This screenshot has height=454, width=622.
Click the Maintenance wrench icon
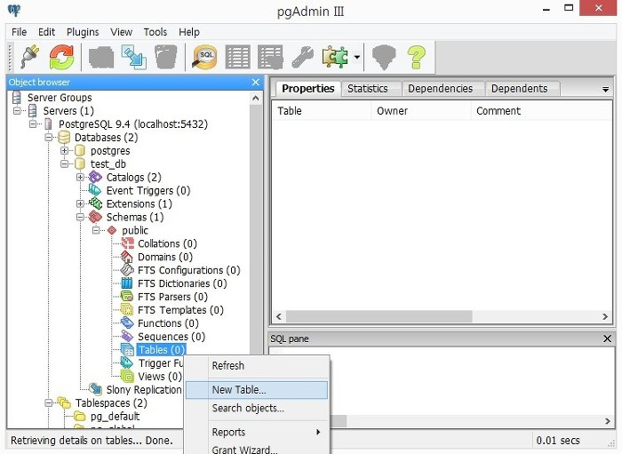pos(303,57)
